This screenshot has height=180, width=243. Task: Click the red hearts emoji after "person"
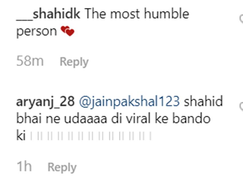coord(67,31)
